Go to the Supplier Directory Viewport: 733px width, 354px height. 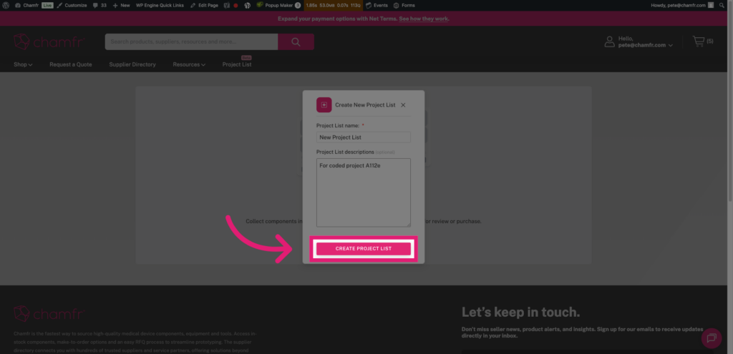click(132, 64)
